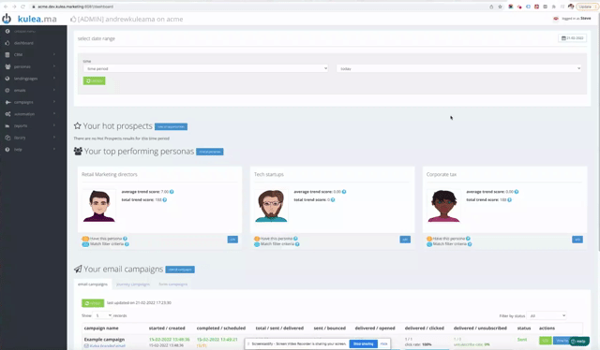Image resolution: width=600 pixels, height=350 pixels.
Task: Click the browser reload icon
Action: pyautogui.click(x=22, y=7)
